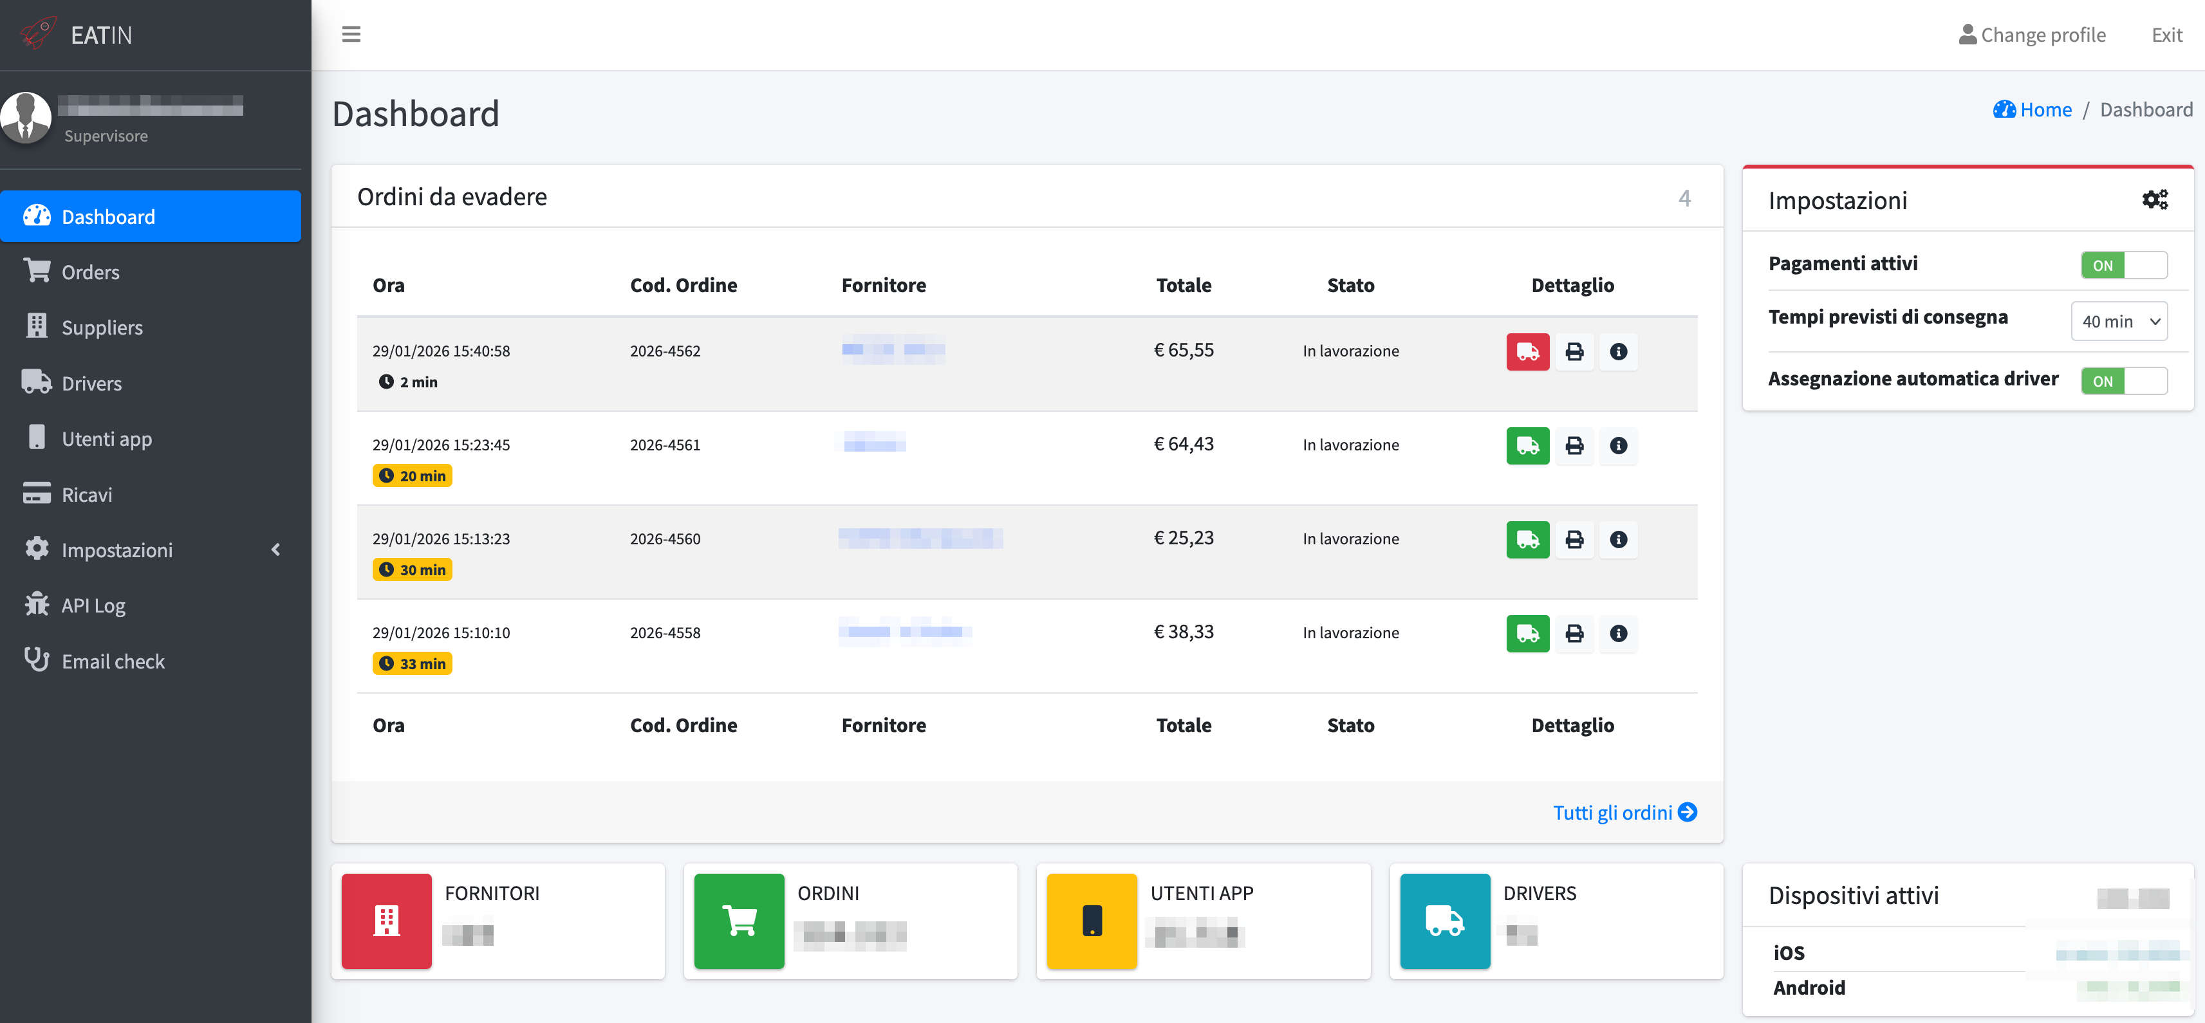Click the gears icon in Impostazioni panel
The image size is (2205, 1023).
(2155, 199)
